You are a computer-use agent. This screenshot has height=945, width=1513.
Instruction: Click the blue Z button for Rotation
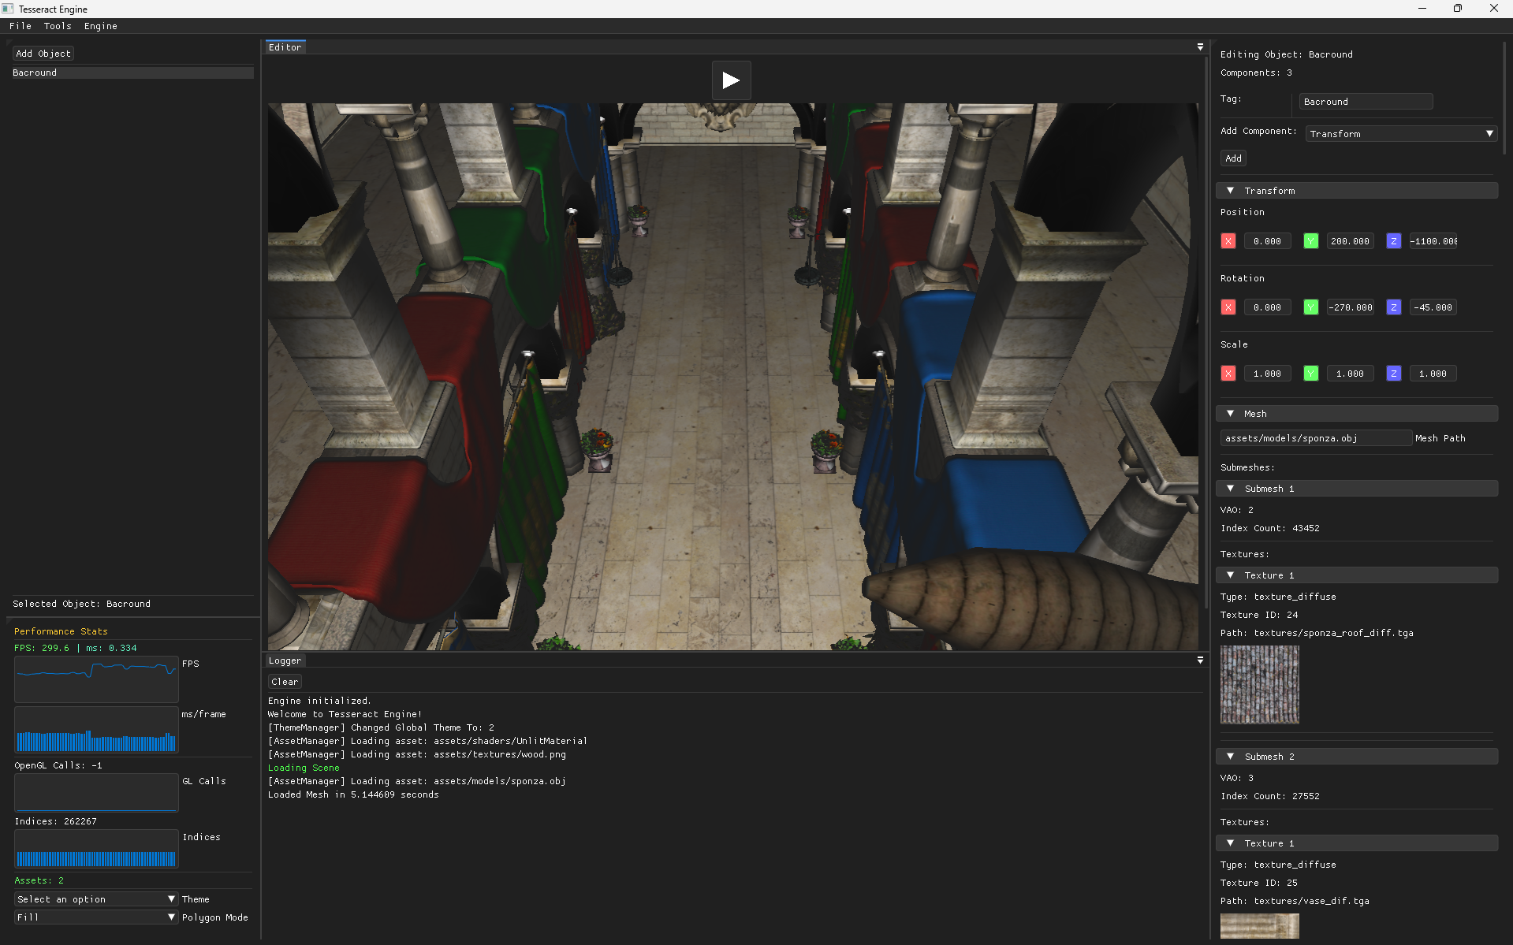(x=1394, y=307)
